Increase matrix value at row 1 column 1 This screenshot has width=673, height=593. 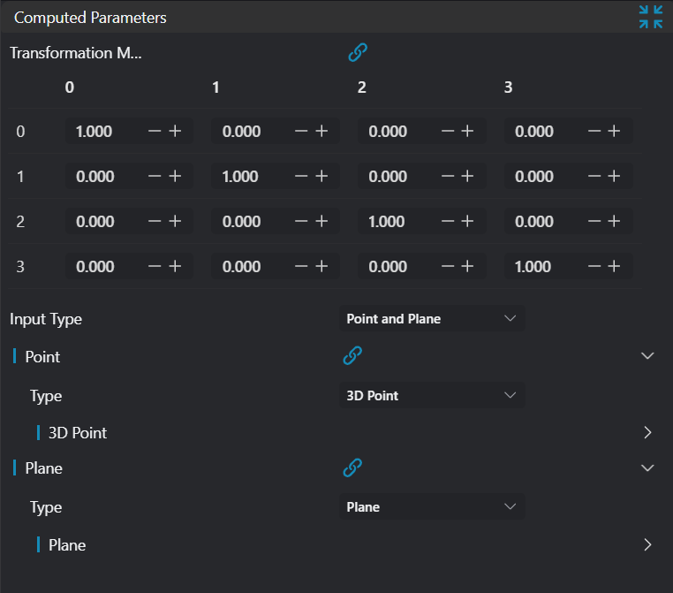point(322,177)
